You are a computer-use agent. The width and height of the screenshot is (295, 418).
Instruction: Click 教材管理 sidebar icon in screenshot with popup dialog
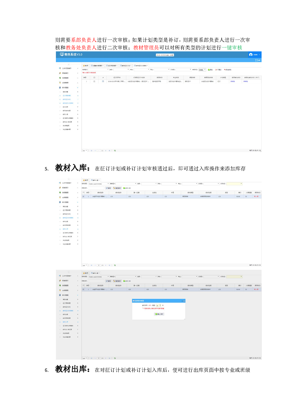pyautogui.click(x=60, y=295)
